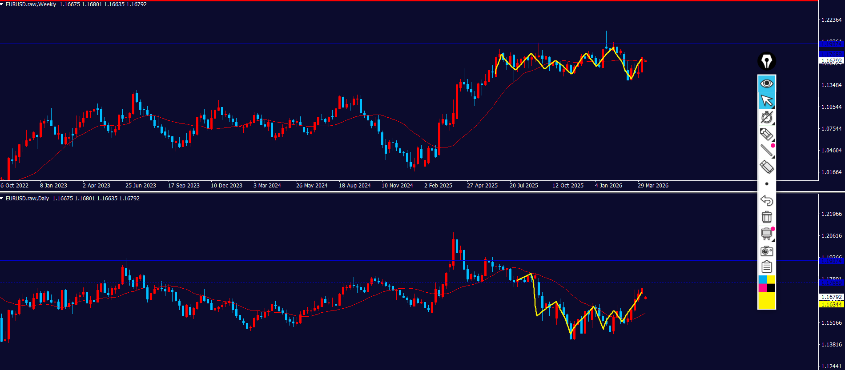Open the whiteboard easel tool
This screenshot has height=370, width=845.
(x=766, y=234)
